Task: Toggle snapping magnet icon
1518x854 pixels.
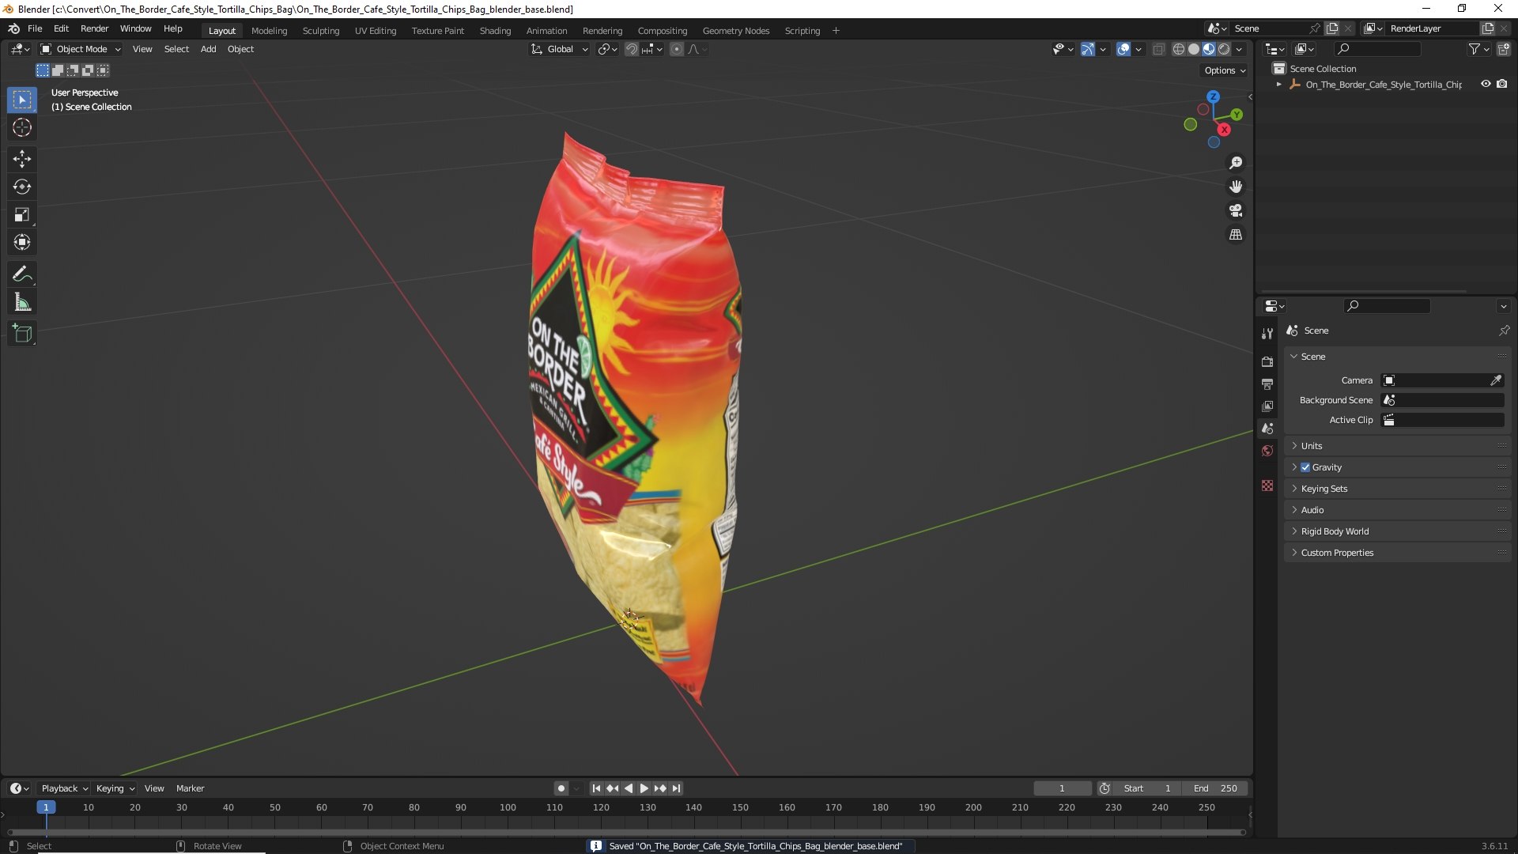Action: 632,49
